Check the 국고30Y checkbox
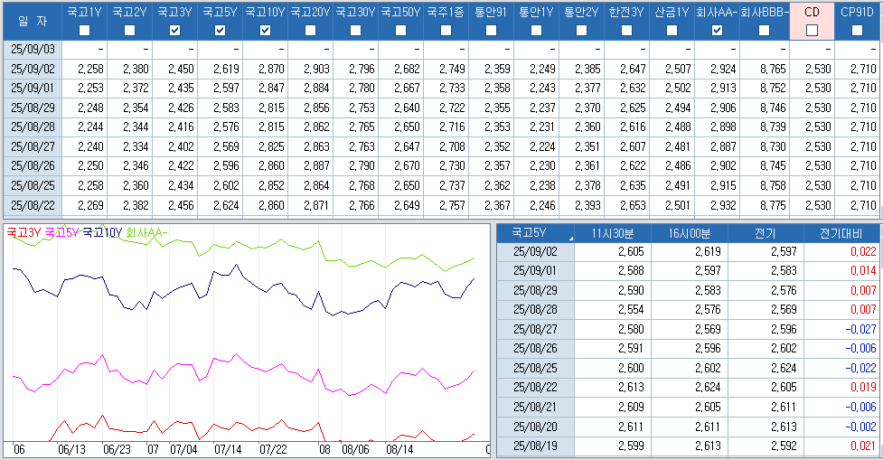The width and height of the screenshot is (883, 460). pyautogui.click(x=355, y=31)
